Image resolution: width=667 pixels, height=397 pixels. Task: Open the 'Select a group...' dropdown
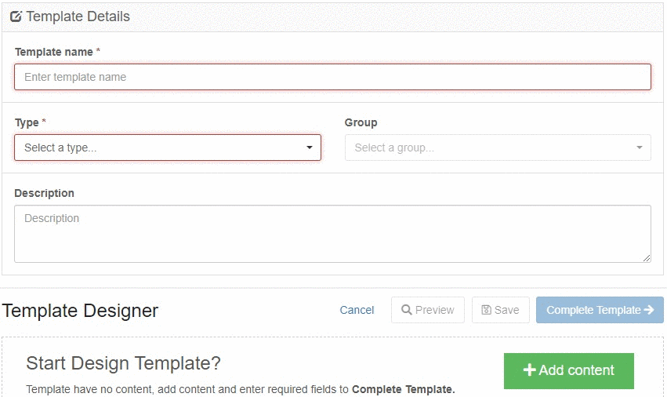click(497, 148)
